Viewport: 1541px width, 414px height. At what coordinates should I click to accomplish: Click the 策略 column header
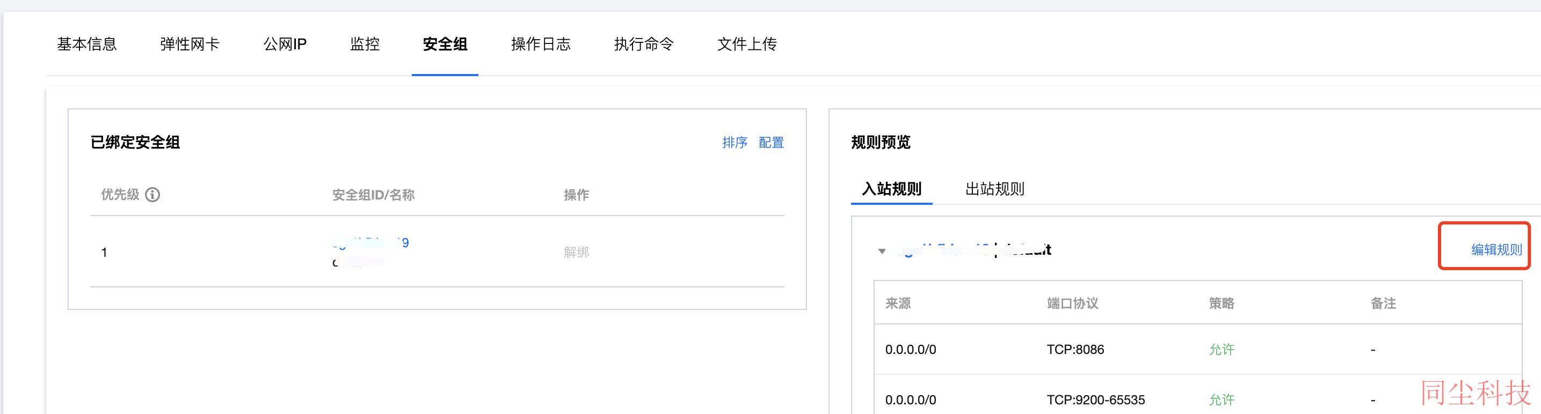pyautogui.click(x=1222, y=304)
